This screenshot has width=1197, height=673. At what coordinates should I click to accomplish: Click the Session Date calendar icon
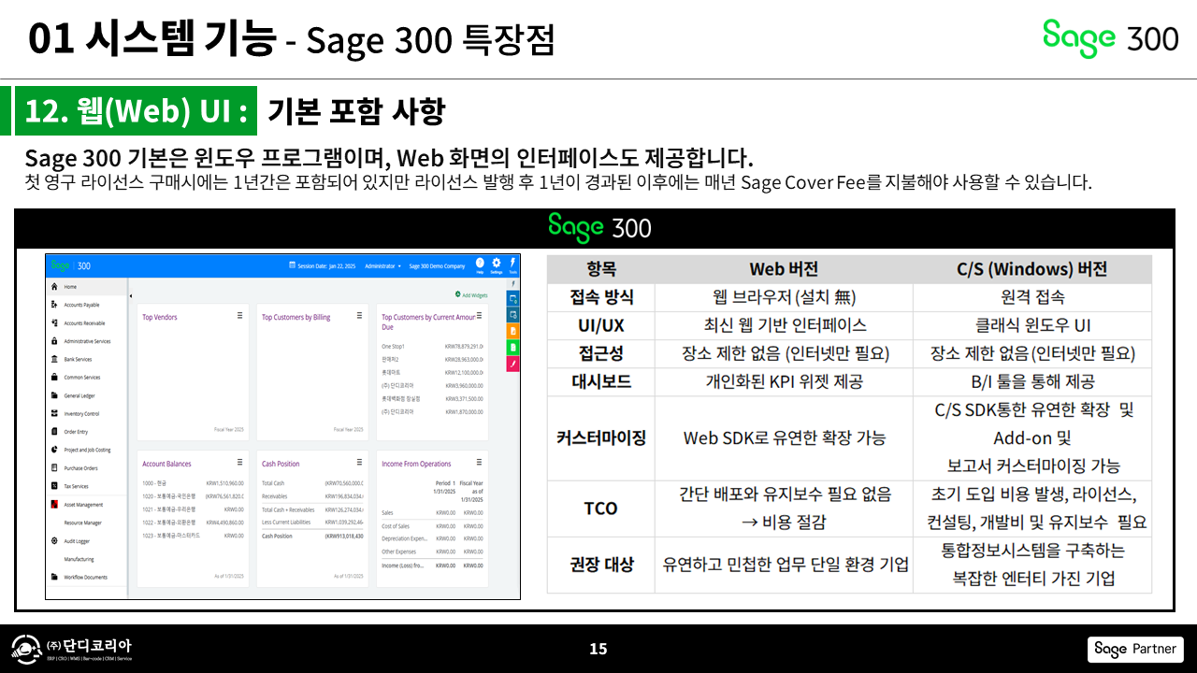coord(293,265)
